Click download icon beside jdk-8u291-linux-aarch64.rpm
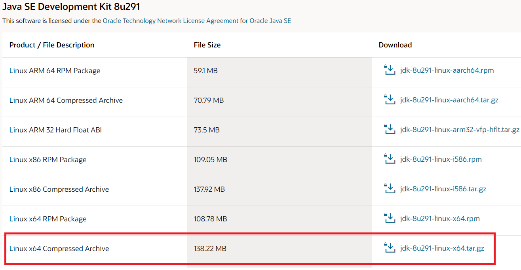The image size is (521, 270). click(x=390, y=70)
